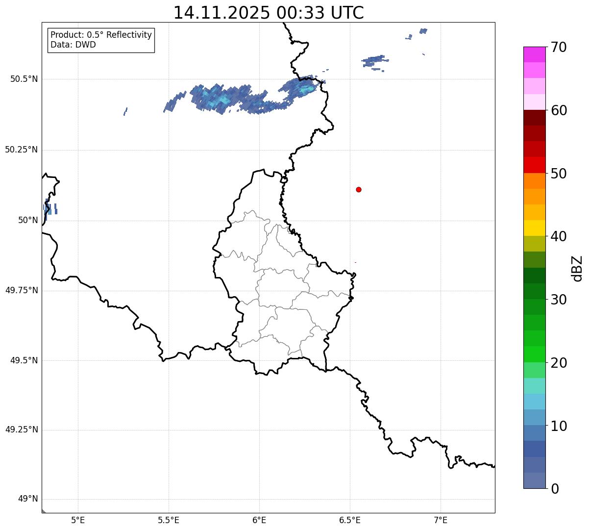
Task: Click the colorbar tick label 30
Action: (x=559, y=300)
